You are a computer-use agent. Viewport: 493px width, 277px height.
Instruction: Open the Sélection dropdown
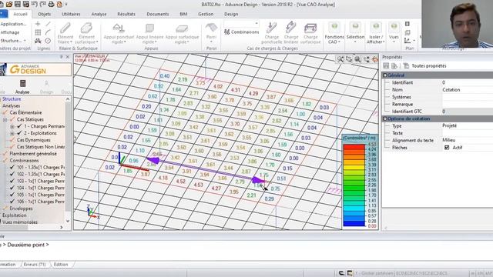[355, 37]
